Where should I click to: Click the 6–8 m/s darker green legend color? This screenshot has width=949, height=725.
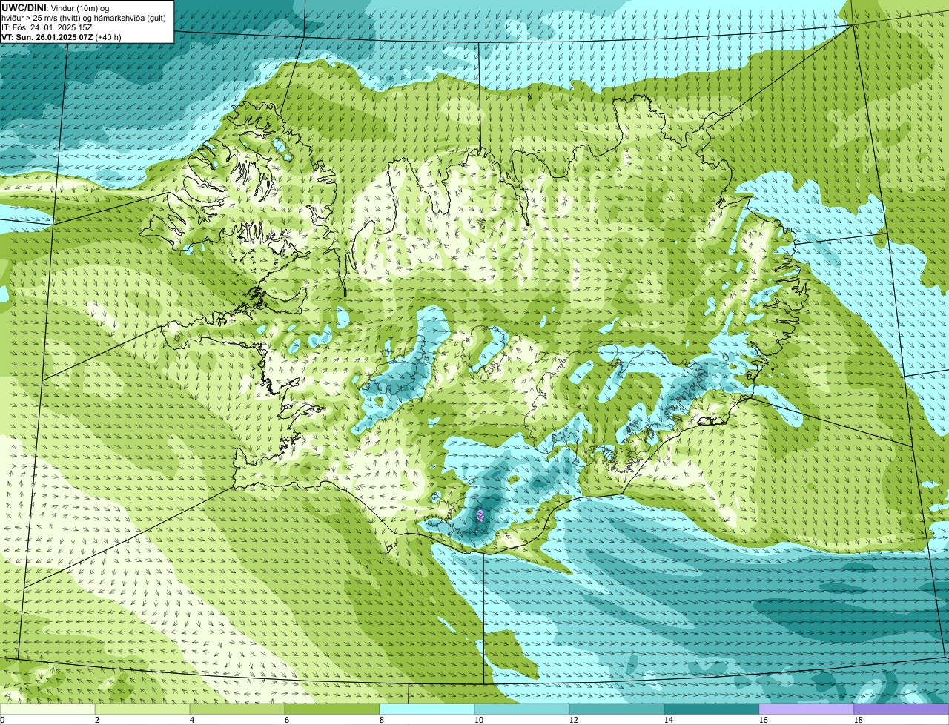pyautogui.click(x=332, y=709)
